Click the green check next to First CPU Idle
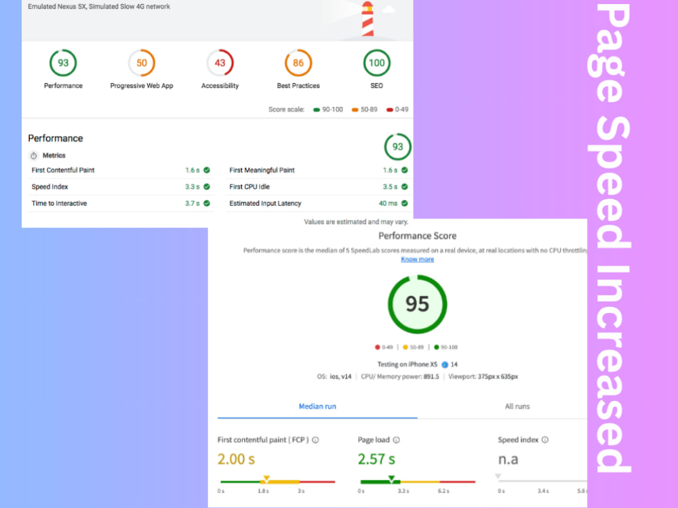The image size is (678, 508). [x=404, y=187]
